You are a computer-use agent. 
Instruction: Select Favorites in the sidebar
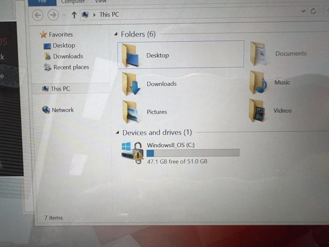(x=60, y=34)
